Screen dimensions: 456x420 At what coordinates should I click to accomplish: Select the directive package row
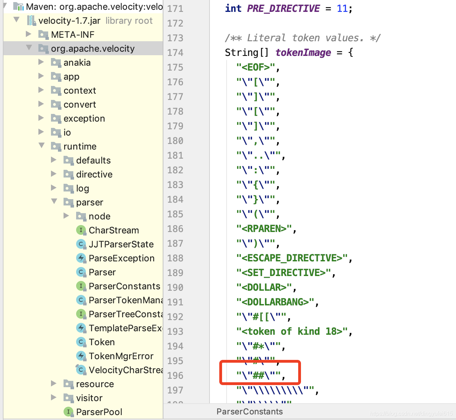click(x=83, y=174)
